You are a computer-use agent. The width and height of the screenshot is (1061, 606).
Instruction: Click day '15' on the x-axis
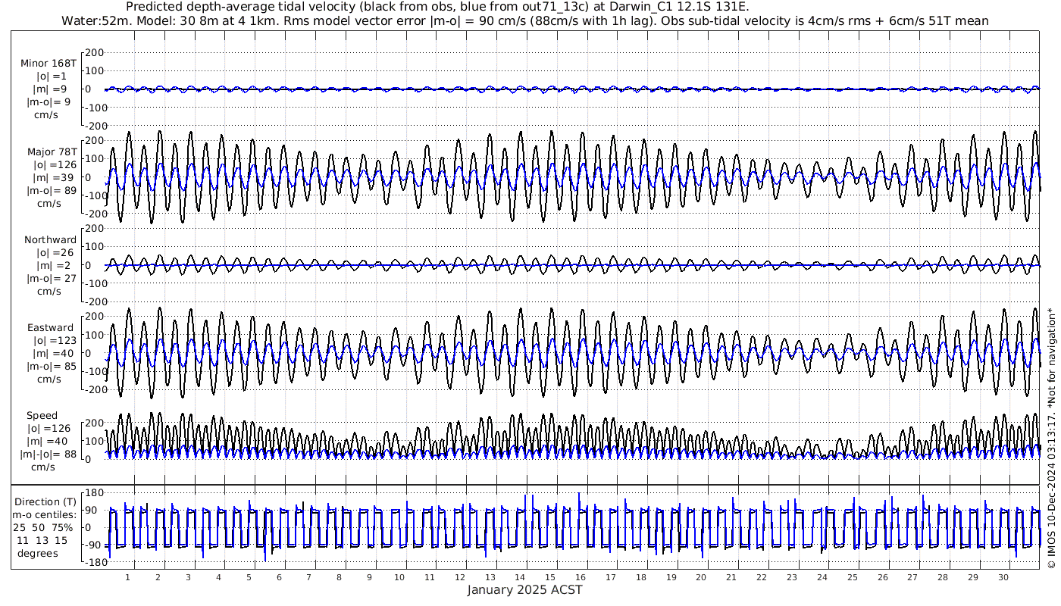550,577
